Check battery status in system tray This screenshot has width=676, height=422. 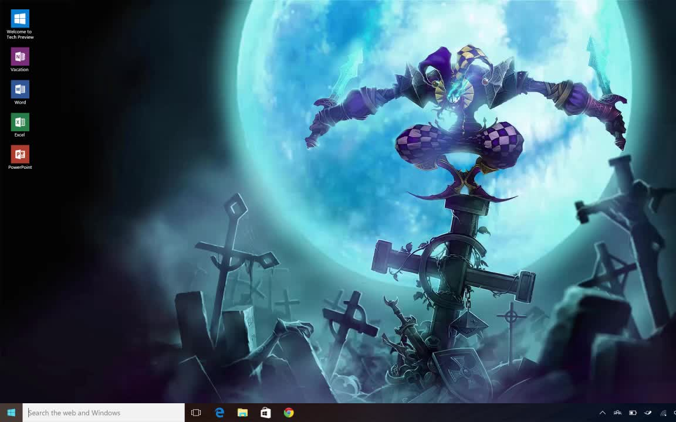(x=633, y=413)
